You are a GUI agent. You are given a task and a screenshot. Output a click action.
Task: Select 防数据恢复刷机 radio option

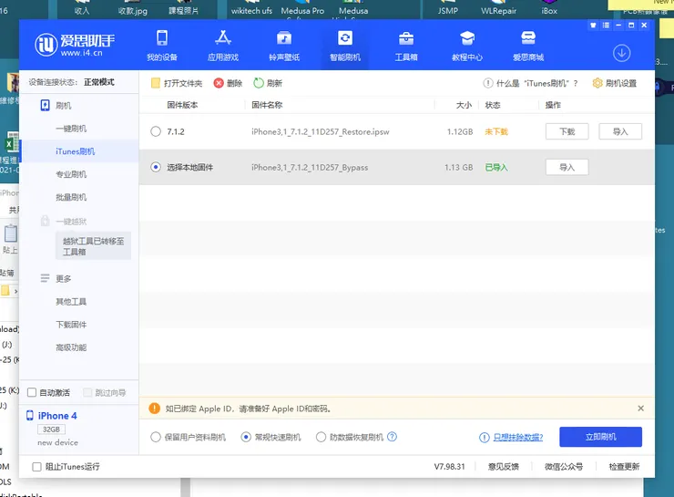click(x=321, y=437)
